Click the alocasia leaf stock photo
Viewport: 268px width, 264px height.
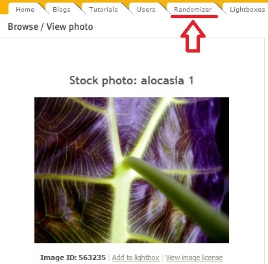tap(132, 170)
